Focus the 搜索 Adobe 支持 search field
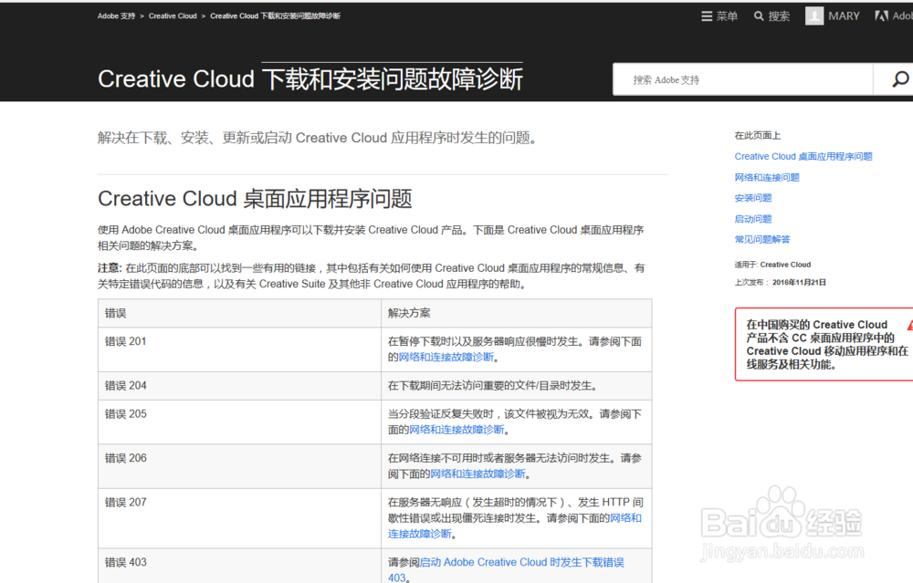Screen dimensions: 913x583 coord(743,79)
